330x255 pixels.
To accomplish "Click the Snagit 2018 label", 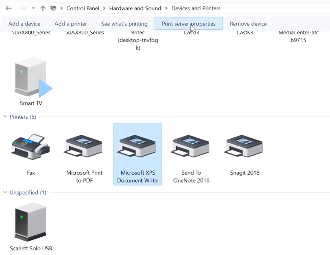I will pos(245,173).
